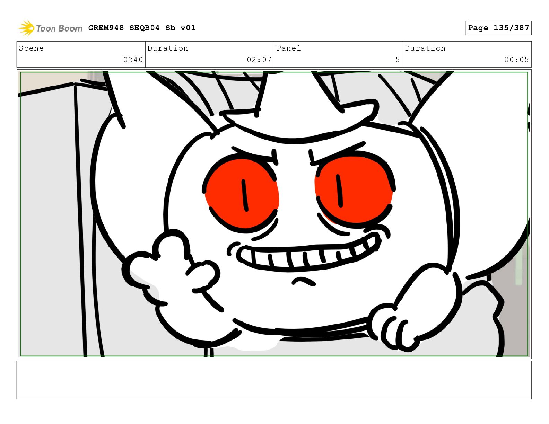This screenshot has width=549, height=424.
Task: Select the scene number 0240
Action: 133,60
